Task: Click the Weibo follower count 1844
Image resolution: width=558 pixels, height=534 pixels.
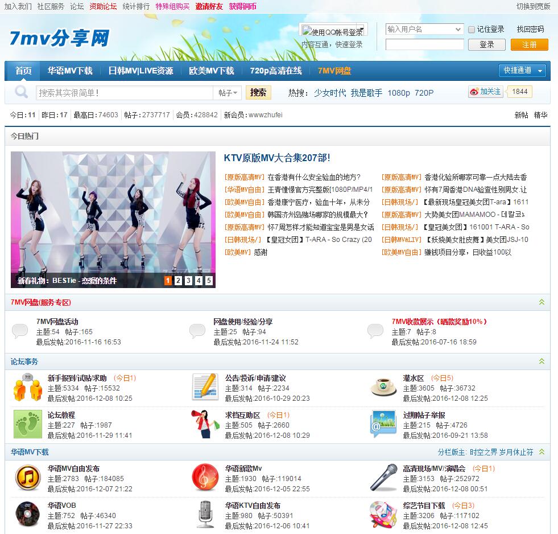Action: coord(519,92)
